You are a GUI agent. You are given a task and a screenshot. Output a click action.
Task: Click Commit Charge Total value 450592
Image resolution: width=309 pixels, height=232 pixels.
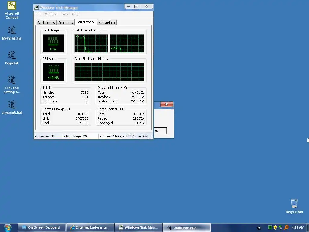[83, 114]
